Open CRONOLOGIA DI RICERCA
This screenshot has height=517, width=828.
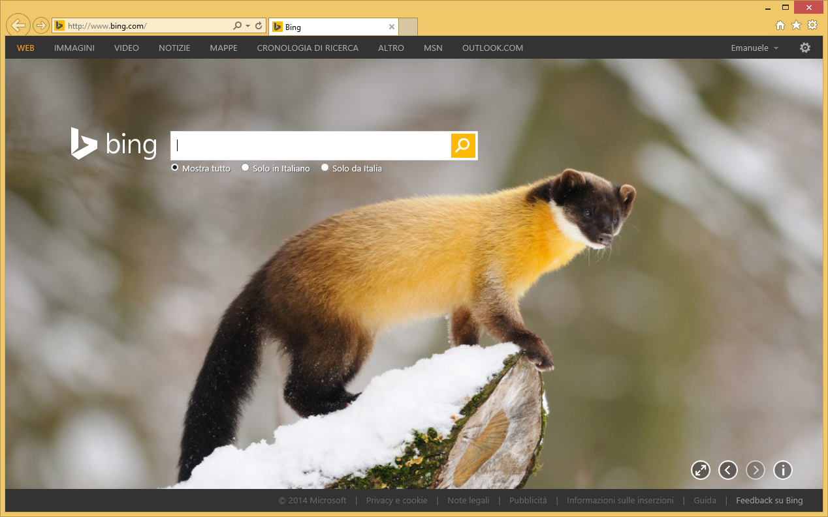308,48
